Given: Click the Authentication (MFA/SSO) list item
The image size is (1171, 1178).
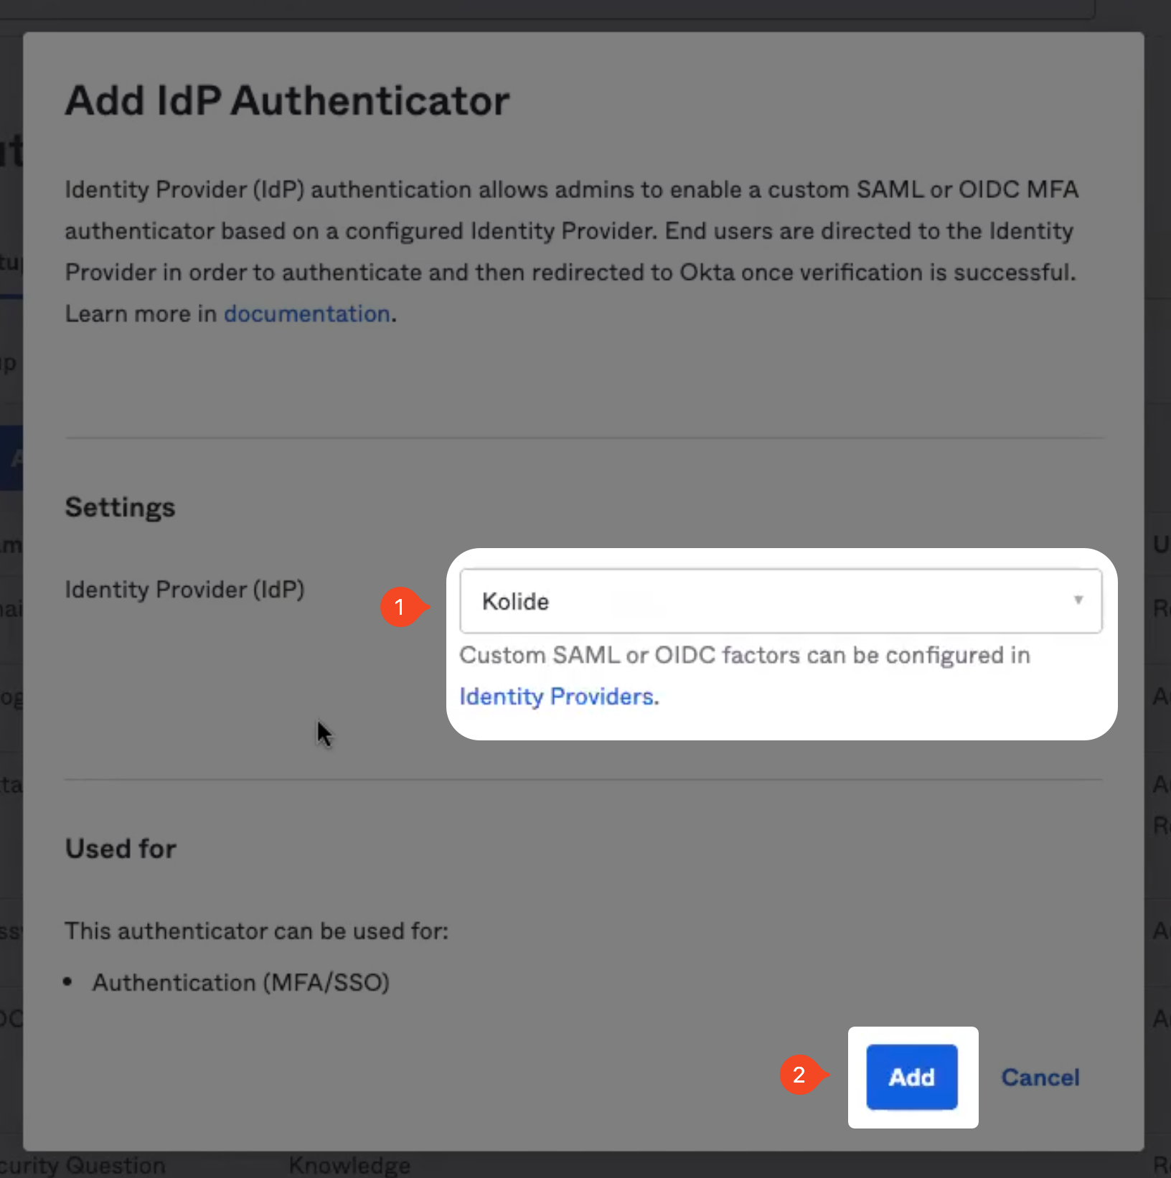Looking at the screenshot, I should point(240,982).
